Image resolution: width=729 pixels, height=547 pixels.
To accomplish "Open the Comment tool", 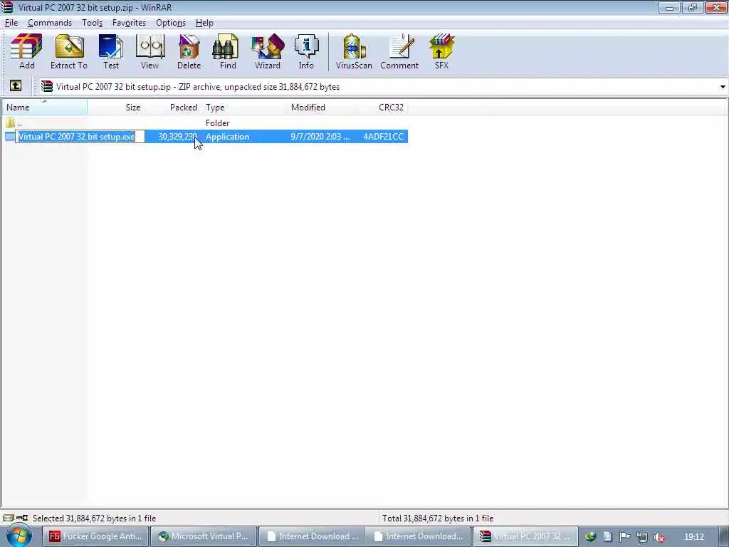I will tap(399, 51).
